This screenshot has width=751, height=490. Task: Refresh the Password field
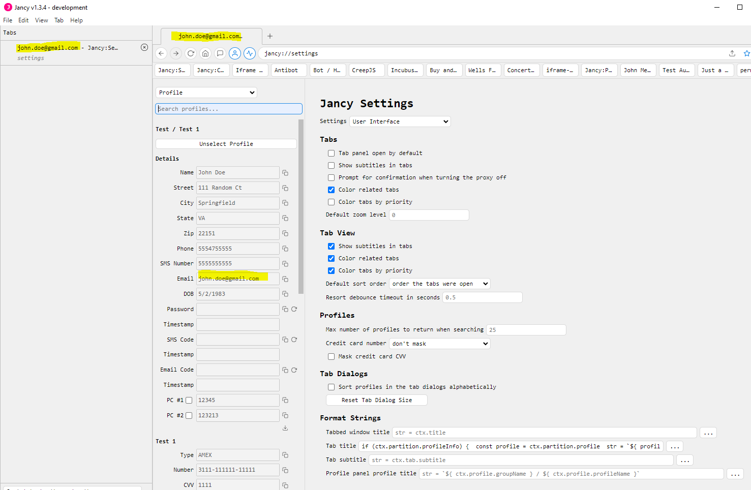point(294,309)
